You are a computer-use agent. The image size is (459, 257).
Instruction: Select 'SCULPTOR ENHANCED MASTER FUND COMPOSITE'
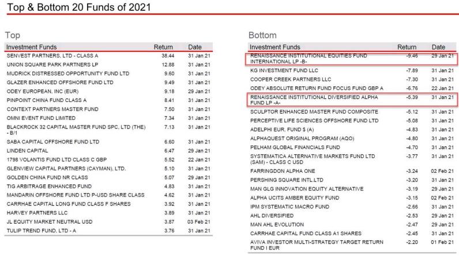tap(314, 112)
